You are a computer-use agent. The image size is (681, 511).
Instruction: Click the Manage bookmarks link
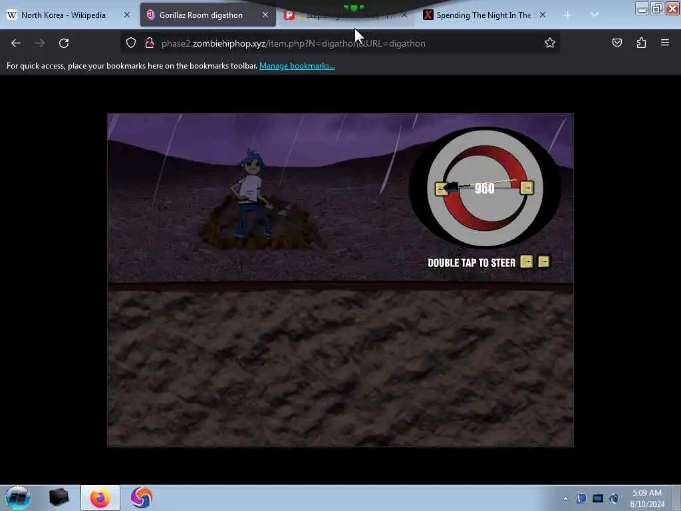pos(297,66)
